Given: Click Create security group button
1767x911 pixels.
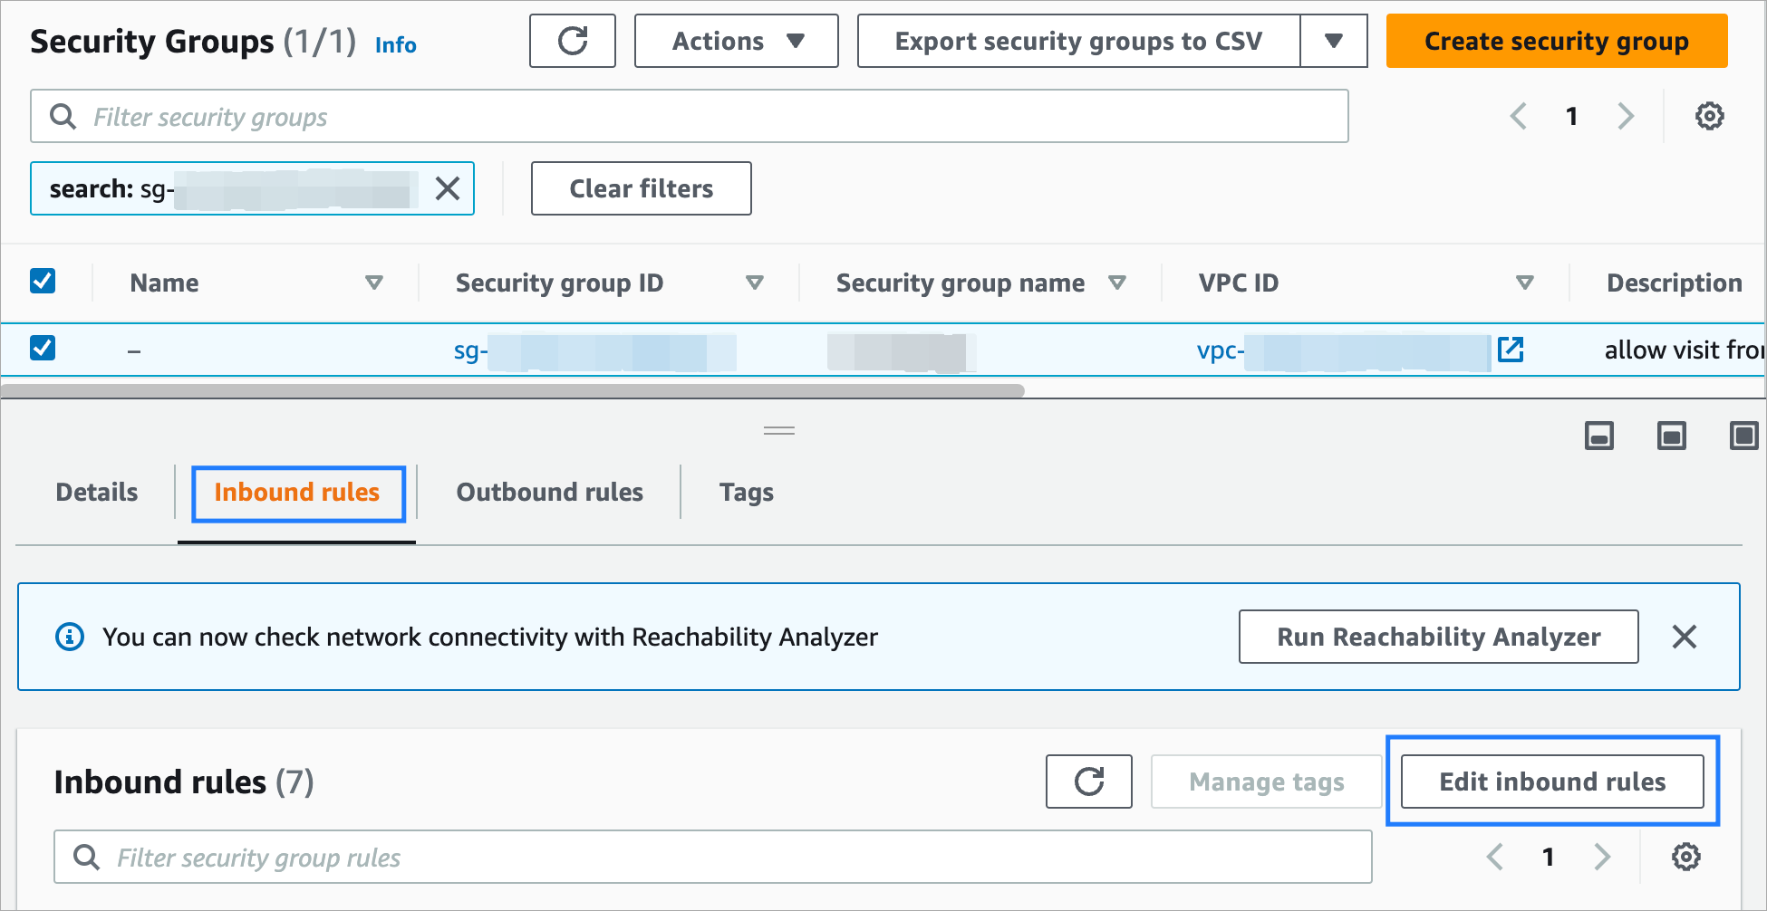Looking at the screenshot, I should point(1556,41).
